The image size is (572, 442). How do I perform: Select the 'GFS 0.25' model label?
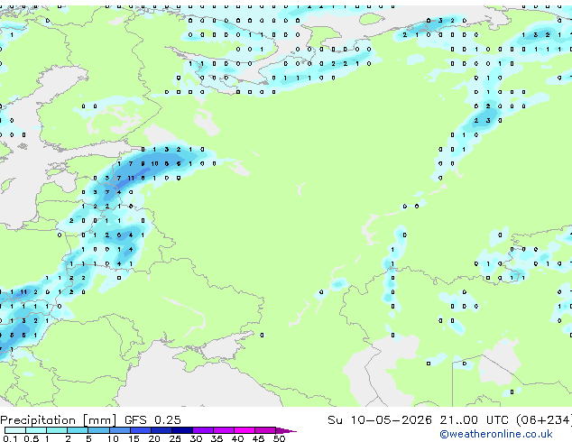pyautogui.click(x=152, y=419)
